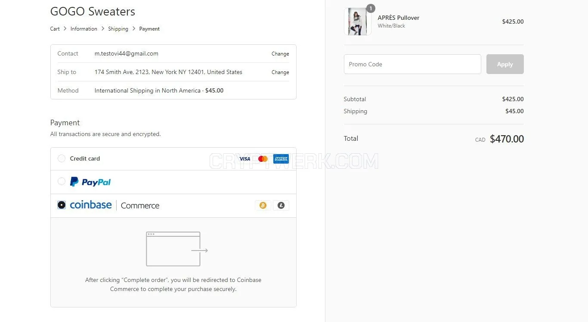Click the GOGO Sweaters store title
The image size is (588, 322).
click(x=93, y=12)
